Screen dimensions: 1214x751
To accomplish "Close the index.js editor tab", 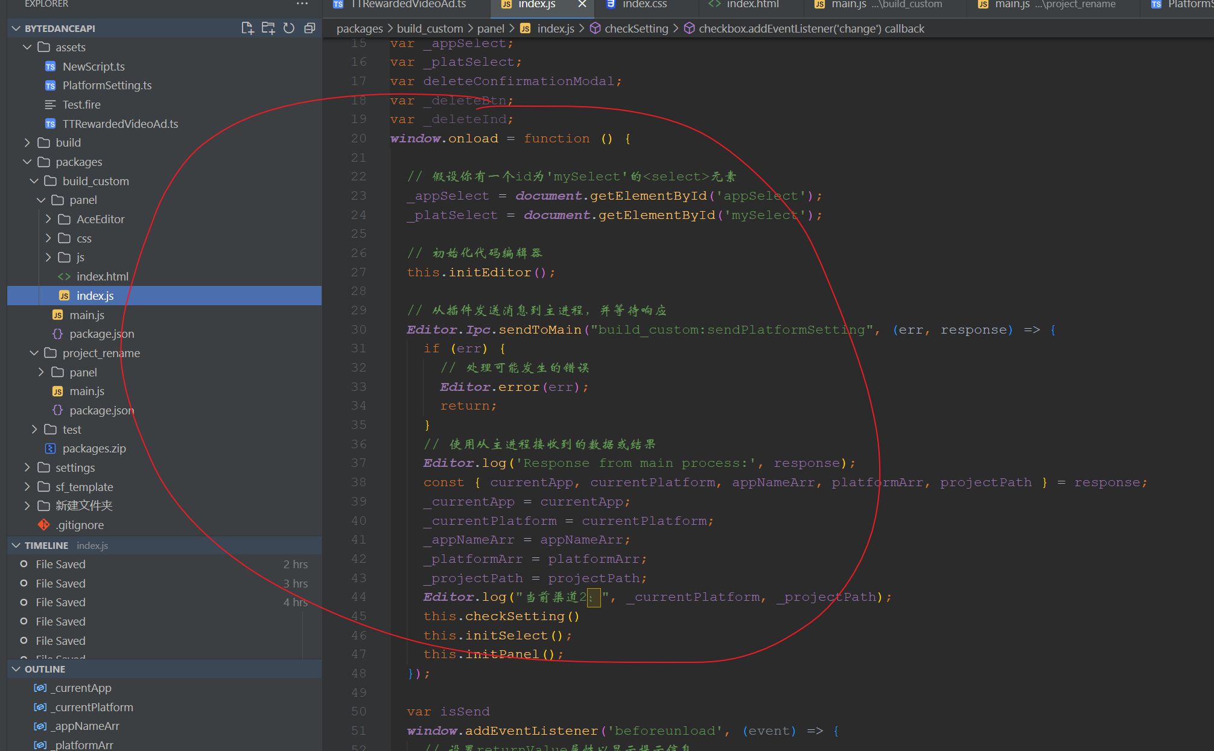I will tap(582, 4).
